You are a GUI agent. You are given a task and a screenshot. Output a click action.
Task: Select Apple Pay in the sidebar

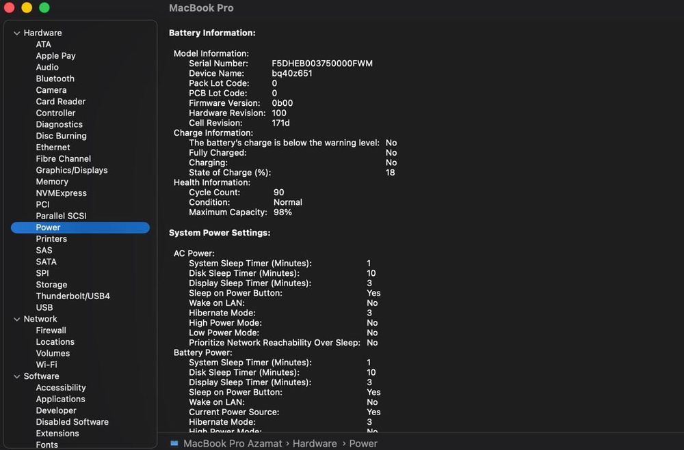coord(55,56)
